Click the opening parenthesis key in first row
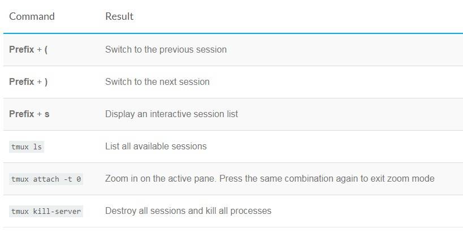463x232 pixels. click(x=46, y=50)
